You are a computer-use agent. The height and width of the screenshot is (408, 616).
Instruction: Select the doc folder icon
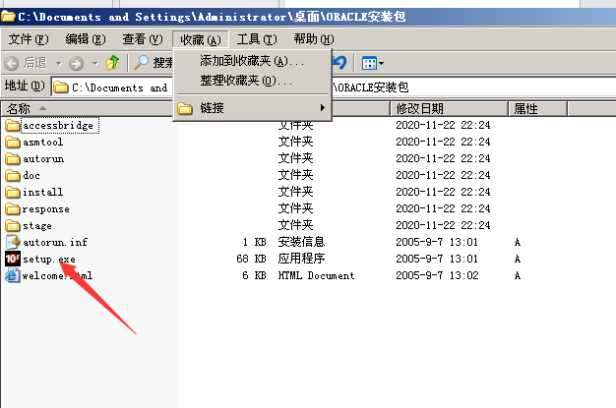[x=13, y=175]
